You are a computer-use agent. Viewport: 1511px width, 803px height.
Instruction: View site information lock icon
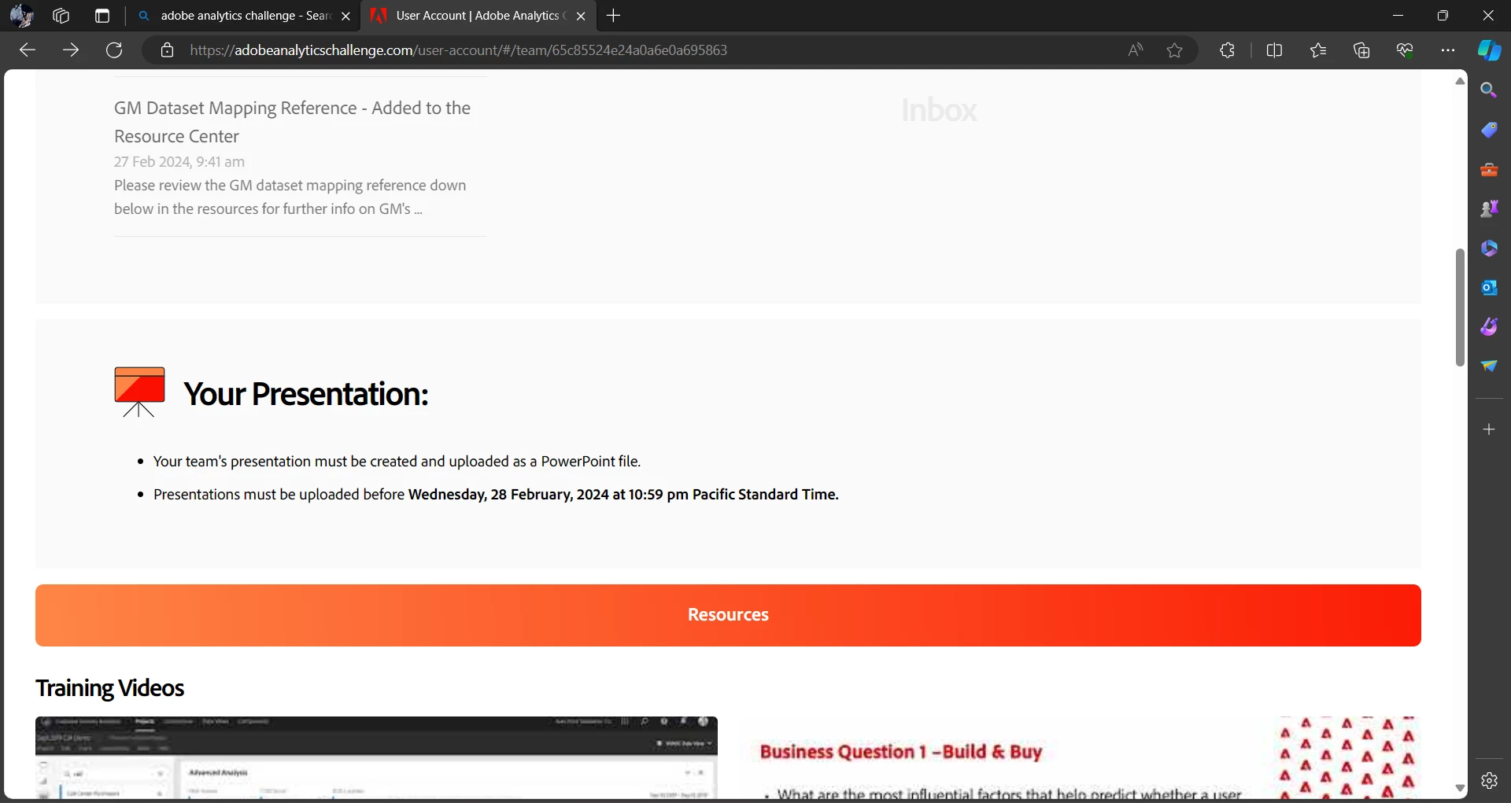coord(167,50)
